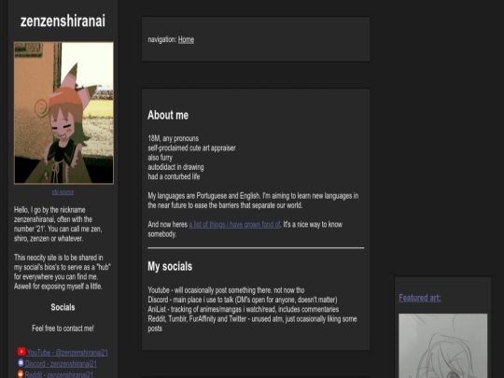Click the orange Reddit icon
The image size is (504, 378).
tap(21, 374)
